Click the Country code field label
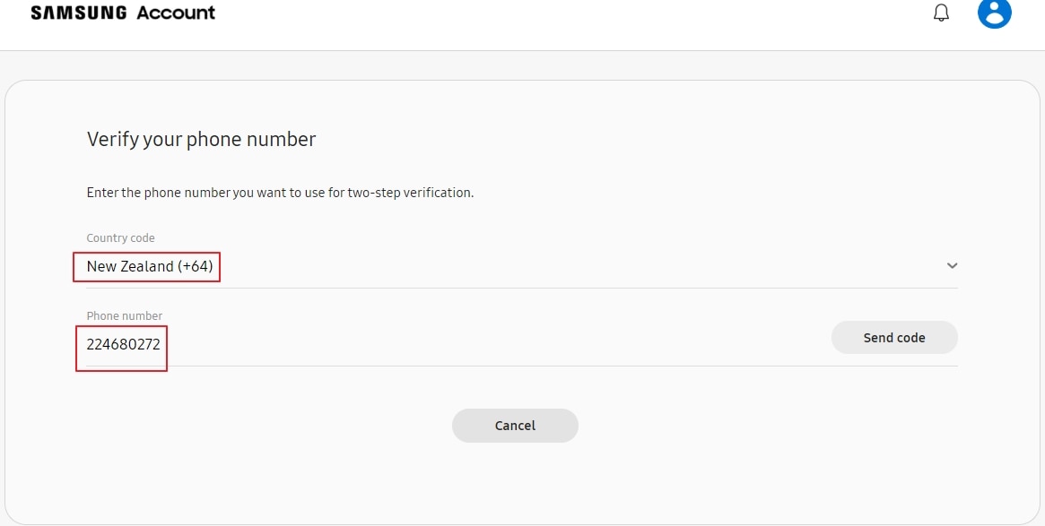The width and height of the screenshot is (1045, 526). click(120, 237)
